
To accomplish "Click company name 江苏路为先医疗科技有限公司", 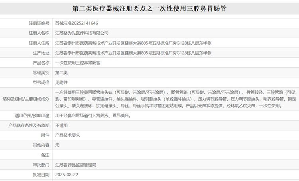I will (81, 33).
